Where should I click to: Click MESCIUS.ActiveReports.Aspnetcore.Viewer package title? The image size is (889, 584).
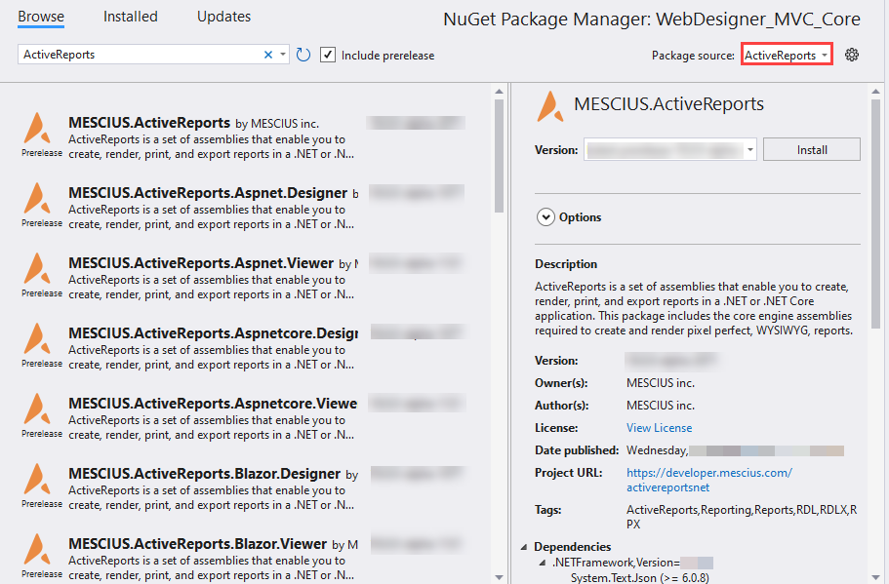pyautogui.click(x=213, y=404)
